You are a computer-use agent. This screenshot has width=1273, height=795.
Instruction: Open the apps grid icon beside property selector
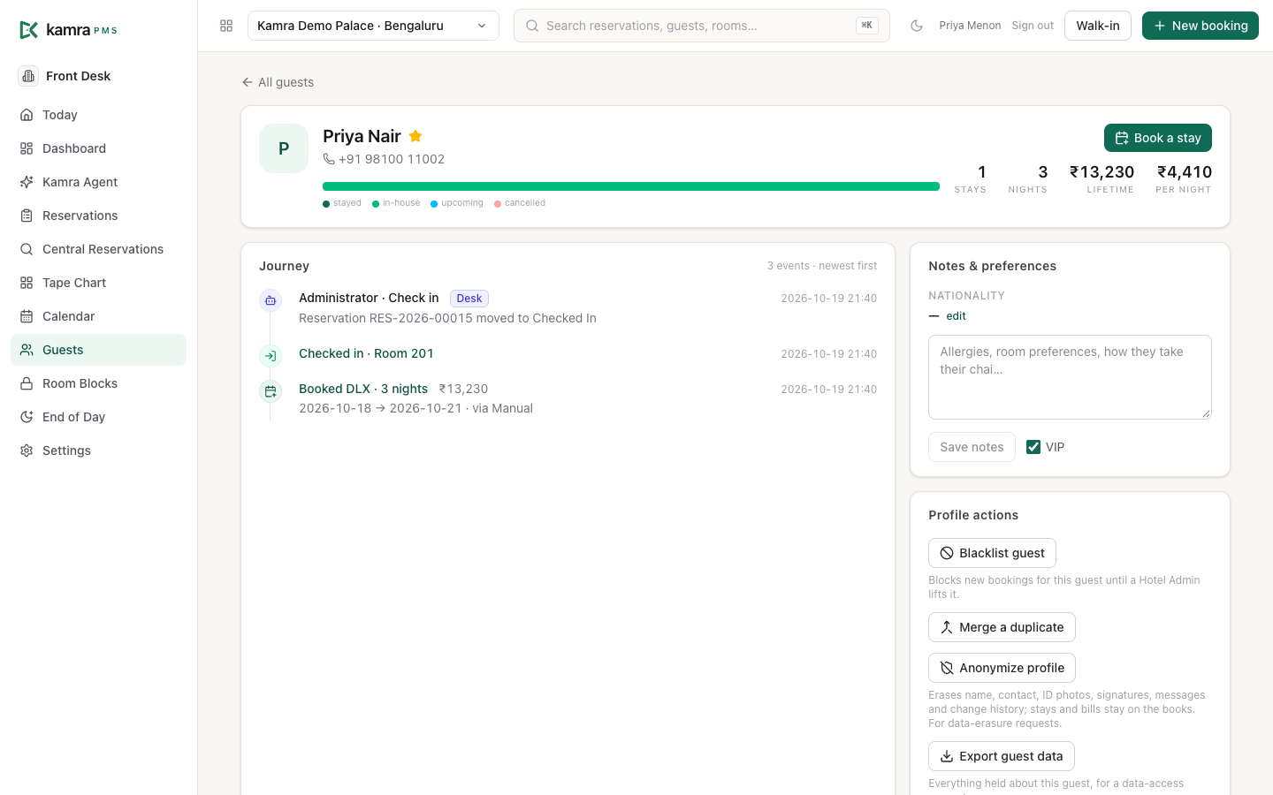pyautogui.click(x=226, y=26)
